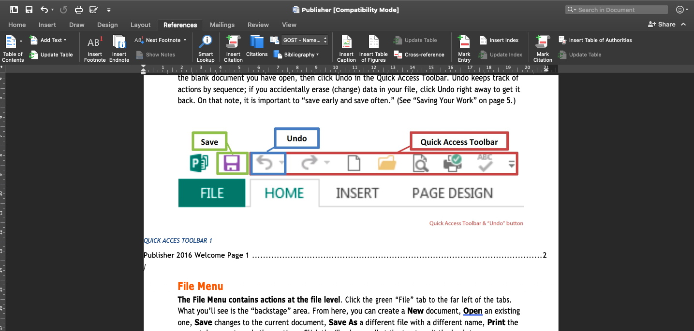
Task: Open the Next Footnote dropdown arrow
Action: click(x=185, y=40)
